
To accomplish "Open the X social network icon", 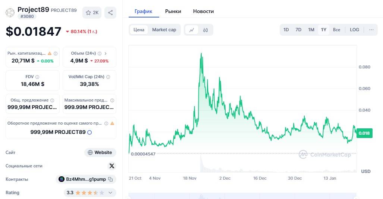I will (112, 166).
